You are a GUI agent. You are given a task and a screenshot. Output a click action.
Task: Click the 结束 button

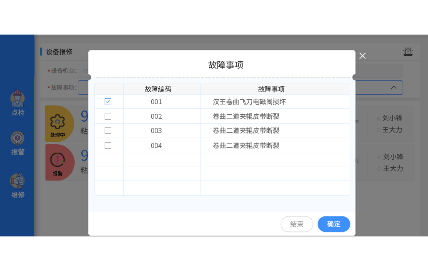(x=297, y=224)
